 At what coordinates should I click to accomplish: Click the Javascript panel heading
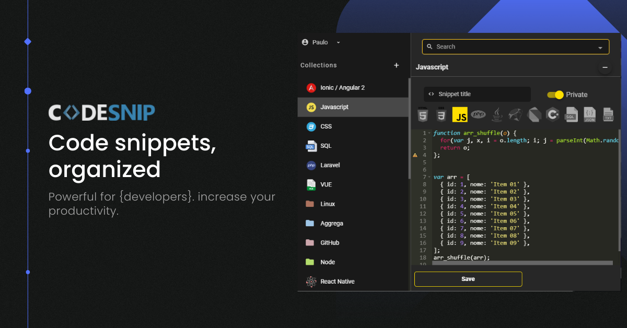[432, 67]
